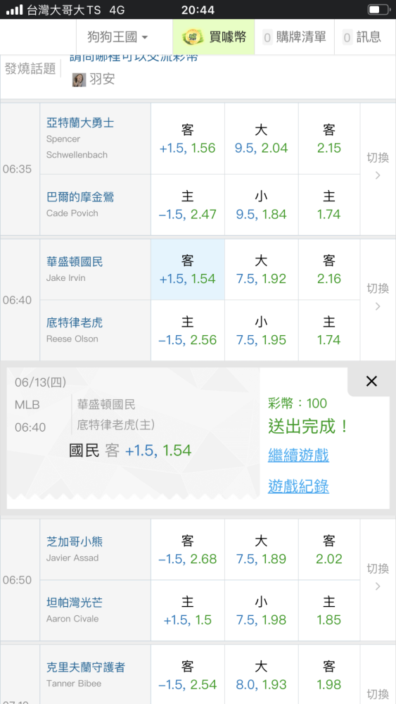
Task: Select 芝加哥小熊 team name
Action: 75,541
